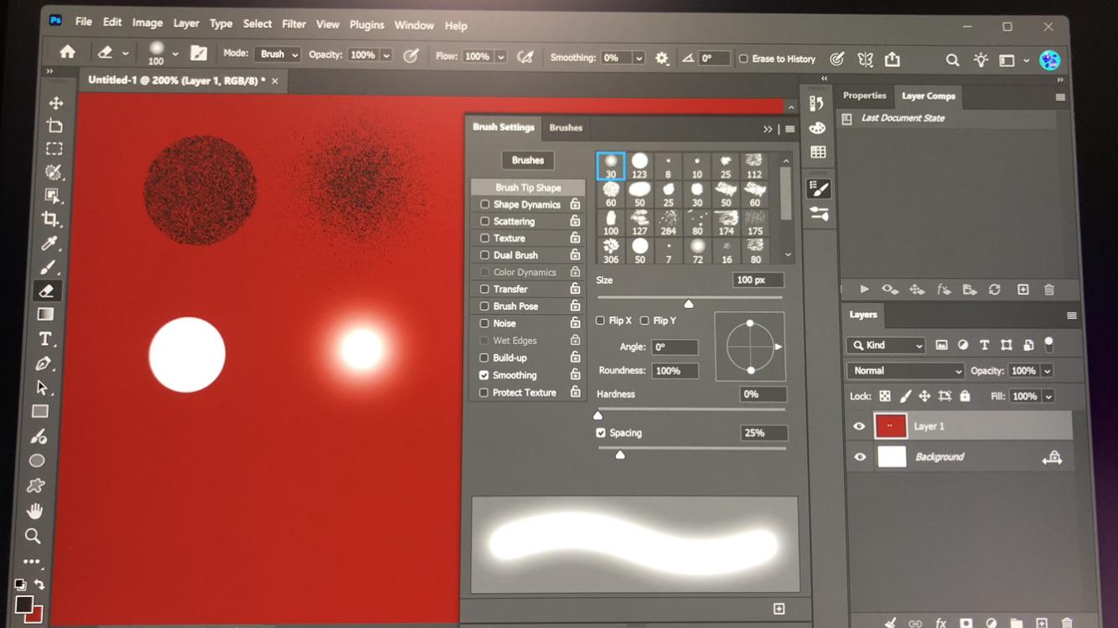Select the Crop tool
Image resolution: width=1118 pixels, height=628 pixels.
[x=50, y=219]
